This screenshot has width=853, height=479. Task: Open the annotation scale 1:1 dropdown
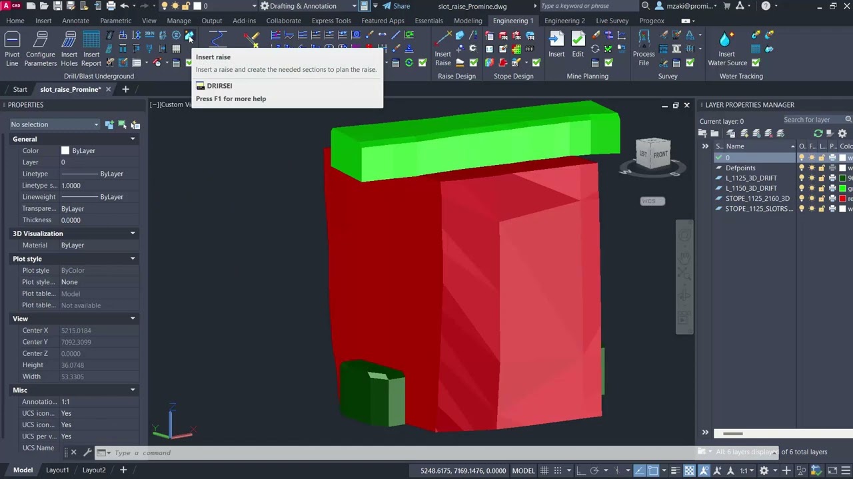[x=747, y=470]
